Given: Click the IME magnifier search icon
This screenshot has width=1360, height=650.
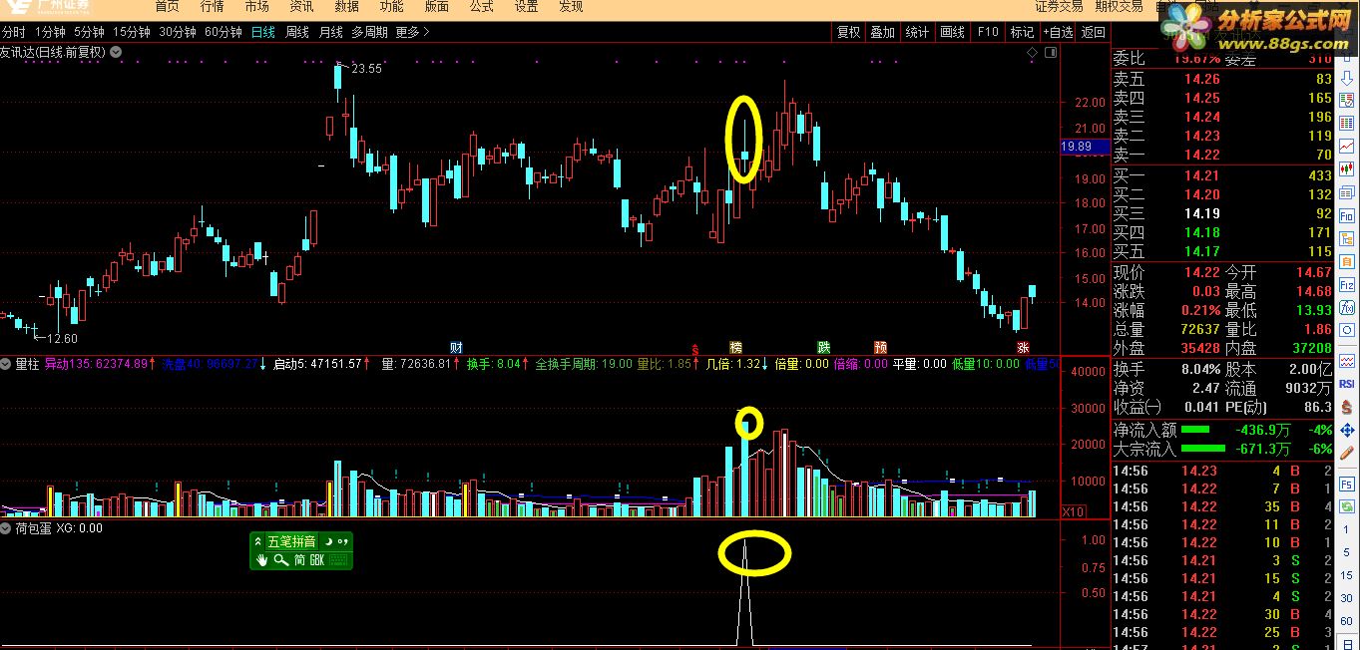Looking at the screenshot, I should tap(280, 560).
